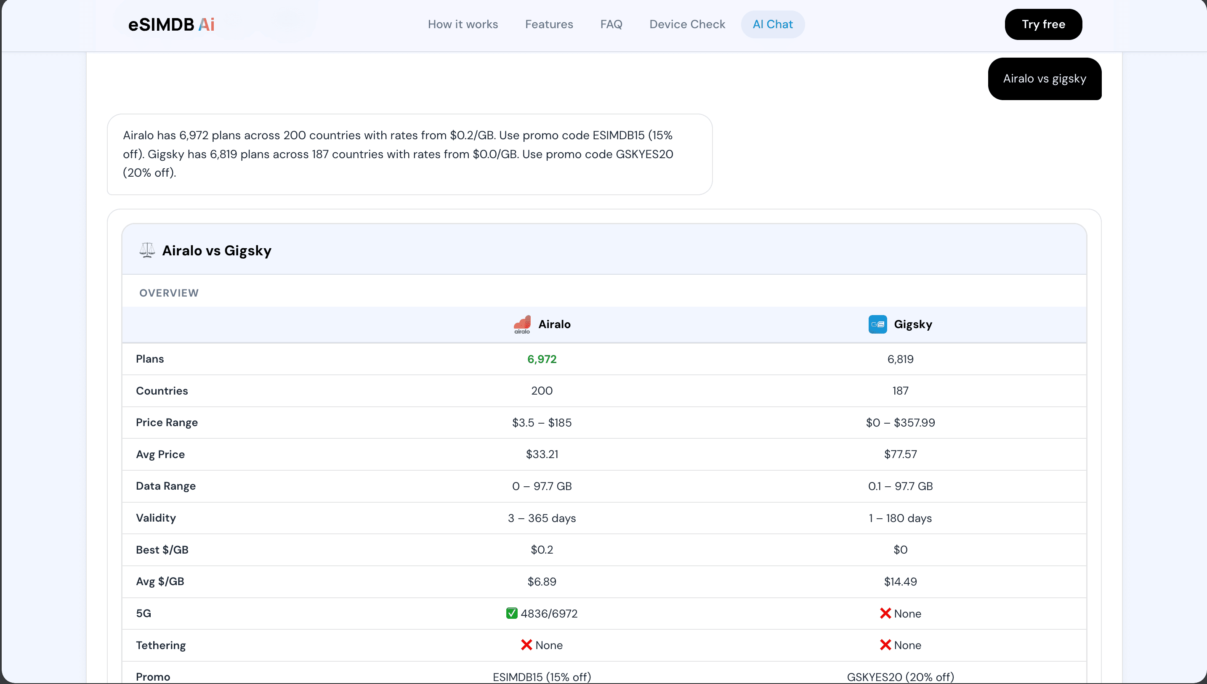Click the green checkmark in the 5G row
Image resolution: width=1207 pixels, height=684 pixels.
(512, 613)
